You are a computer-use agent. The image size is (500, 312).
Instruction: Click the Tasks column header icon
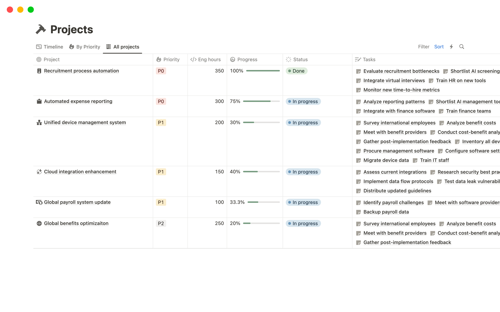(x=357, y=59)
